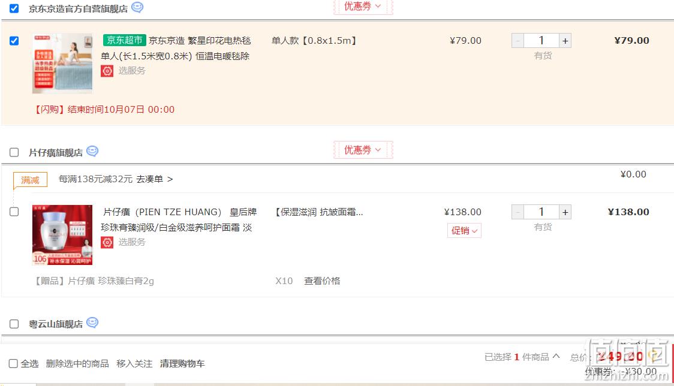Click service icon for the electric blanket item

click(107, 71)
